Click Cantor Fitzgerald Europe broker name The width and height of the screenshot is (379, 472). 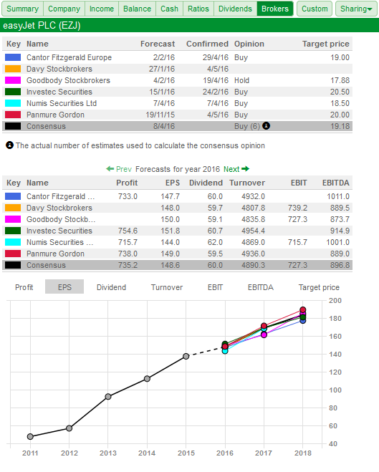click(x=69, y=57)
